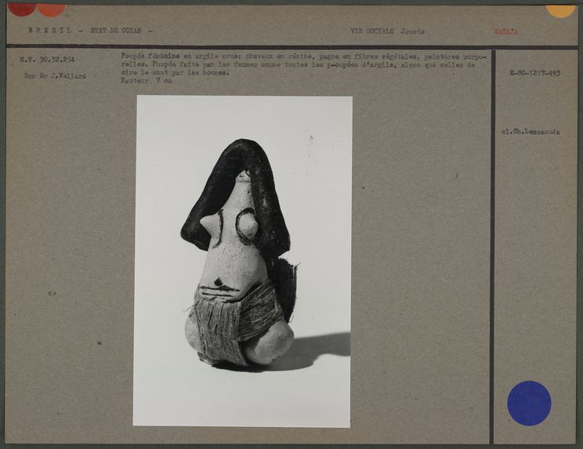Click the dark red dot at top-left
583x449 pixels.
pyautogui.click(x=21, y=9)
